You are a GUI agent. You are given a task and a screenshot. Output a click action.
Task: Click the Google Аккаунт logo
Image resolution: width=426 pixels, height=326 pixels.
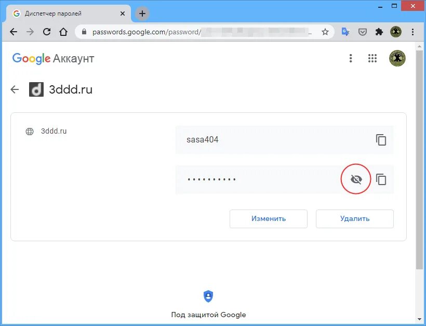click(53, 58)
